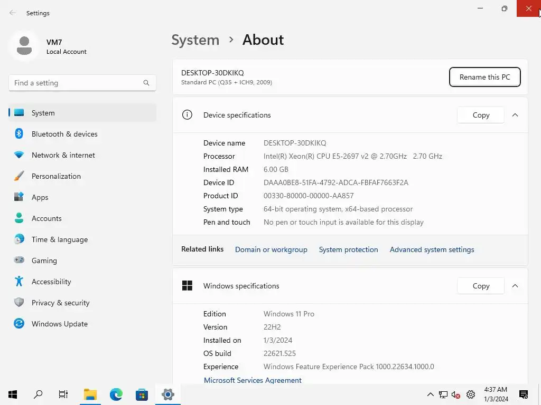
Task: Click the Processor value Intel(R) Xeon(R)
Action: point(352,156)
